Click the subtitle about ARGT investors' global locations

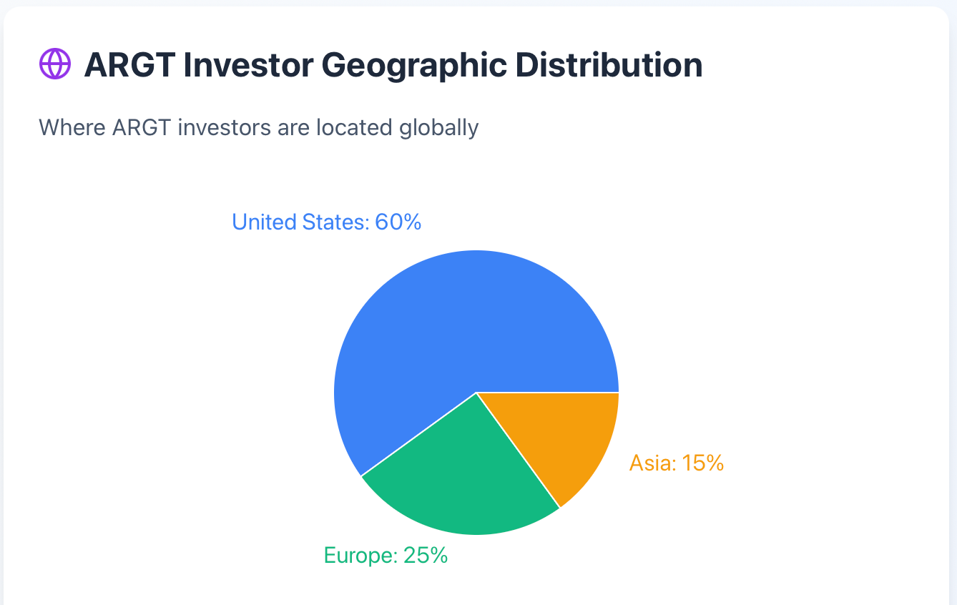pyautogui.click(x=258, y=128)
